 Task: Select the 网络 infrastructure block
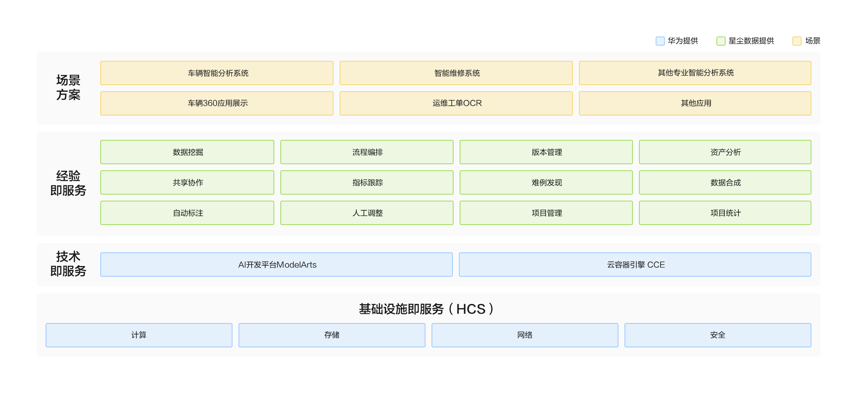coord(525,335)
